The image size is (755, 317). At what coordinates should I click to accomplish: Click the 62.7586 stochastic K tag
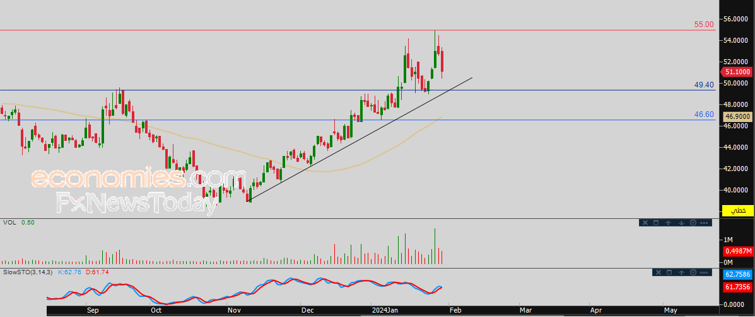click(x=738, y=275)
